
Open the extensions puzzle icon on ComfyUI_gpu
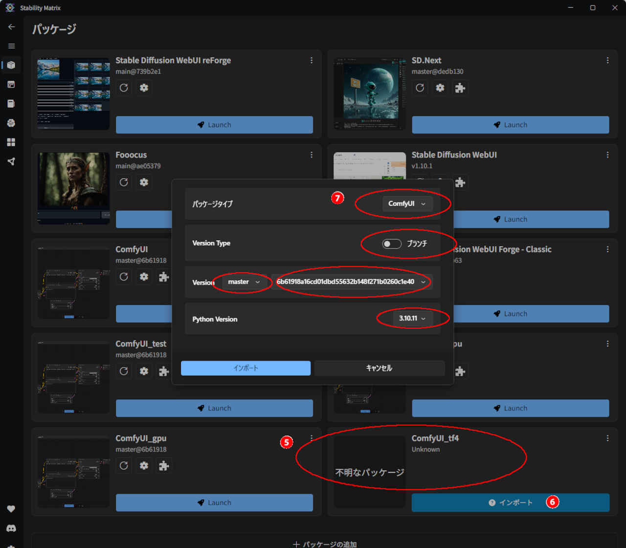pos(164,465)
